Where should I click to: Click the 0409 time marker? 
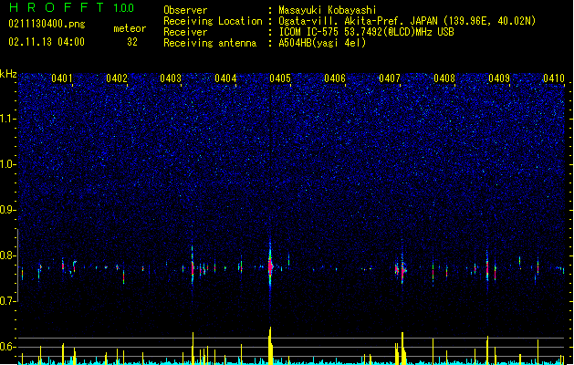[499, 78]
